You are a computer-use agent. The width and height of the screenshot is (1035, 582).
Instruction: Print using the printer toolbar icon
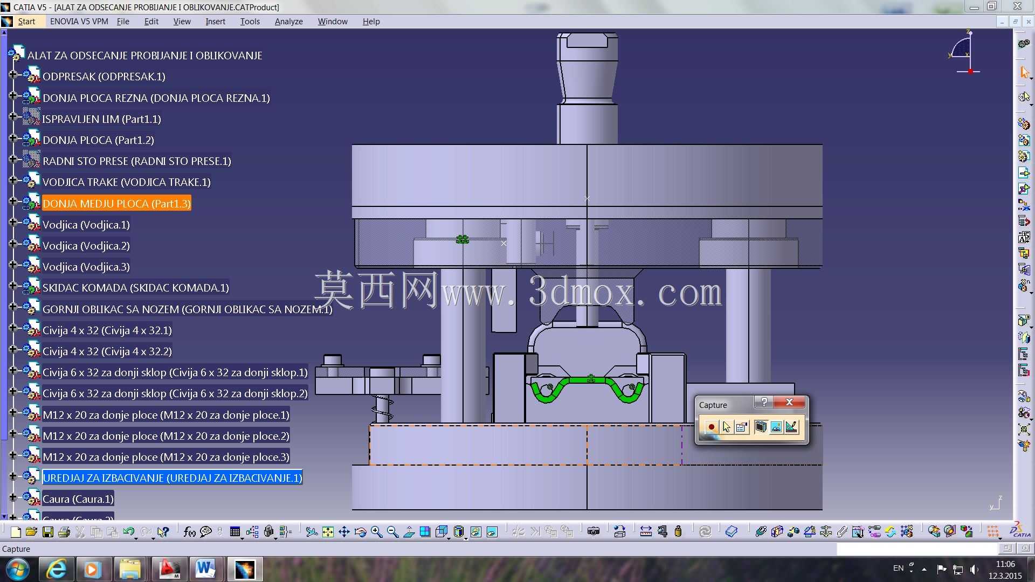click(x=64, y=532)
